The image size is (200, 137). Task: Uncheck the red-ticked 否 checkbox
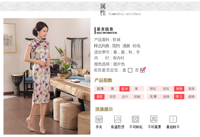coord(142,70)
